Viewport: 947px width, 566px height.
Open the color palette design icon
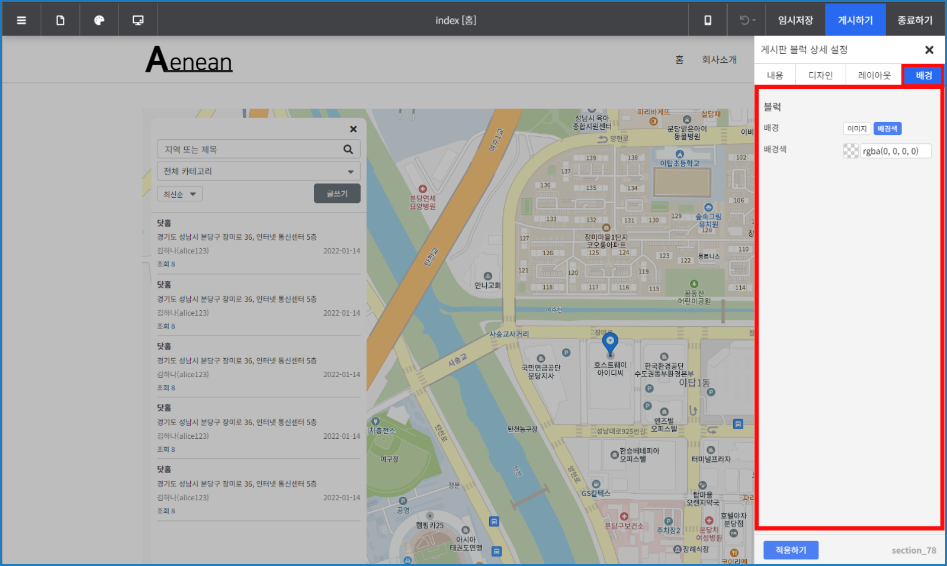point(99,20)
